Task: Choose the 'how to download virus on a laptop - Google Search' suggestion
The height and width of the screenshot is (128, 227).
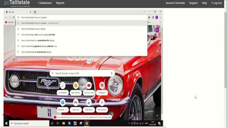Action: point(81,23)
